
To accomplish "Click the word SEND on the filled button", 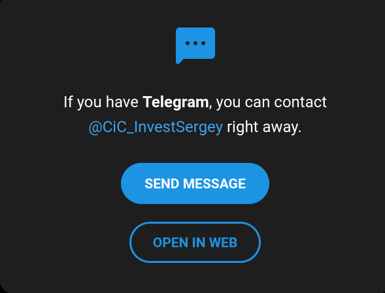I will (x=161, y=184).
